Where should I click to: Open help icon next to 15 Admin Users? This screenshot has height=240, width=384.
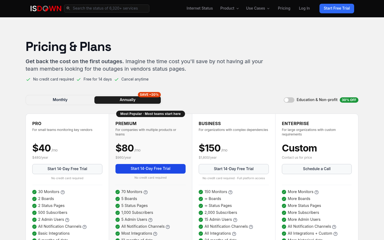point(235,220)
